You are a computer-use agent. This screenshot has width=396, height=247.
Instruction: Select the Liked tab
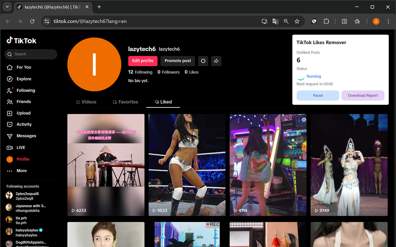pyautogui.click(x=163, y=102)
